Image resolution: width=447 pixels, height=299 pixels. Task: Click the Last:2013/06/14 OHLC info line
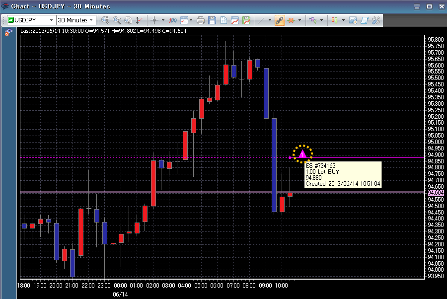point(103,31)
